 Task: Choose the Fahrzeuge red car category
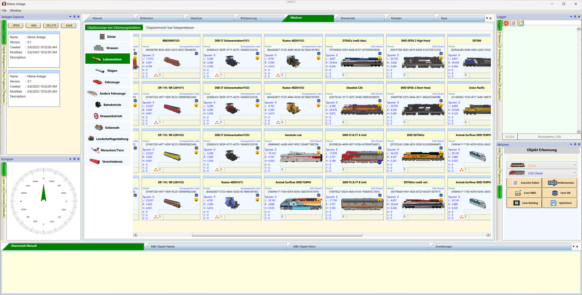pyautogui.click(x=108, y=82)
